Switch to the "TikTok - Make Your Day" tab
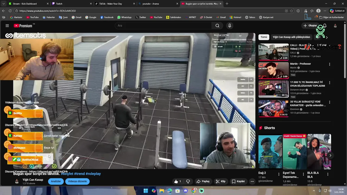 [115, 4]
